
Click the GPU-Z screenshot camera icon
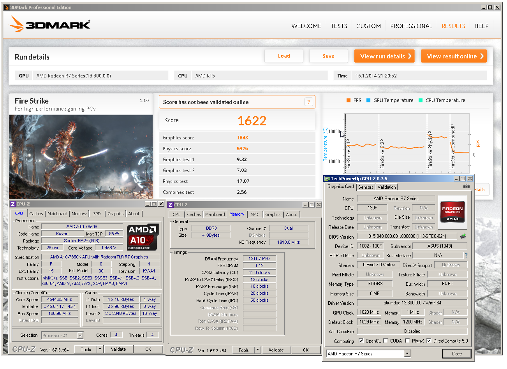pos(466,186)
